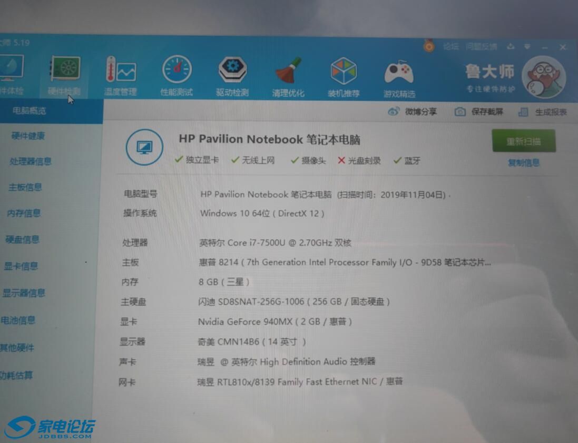Click 英特尔 Core i7-7500U processor value

tap(276, 243)
